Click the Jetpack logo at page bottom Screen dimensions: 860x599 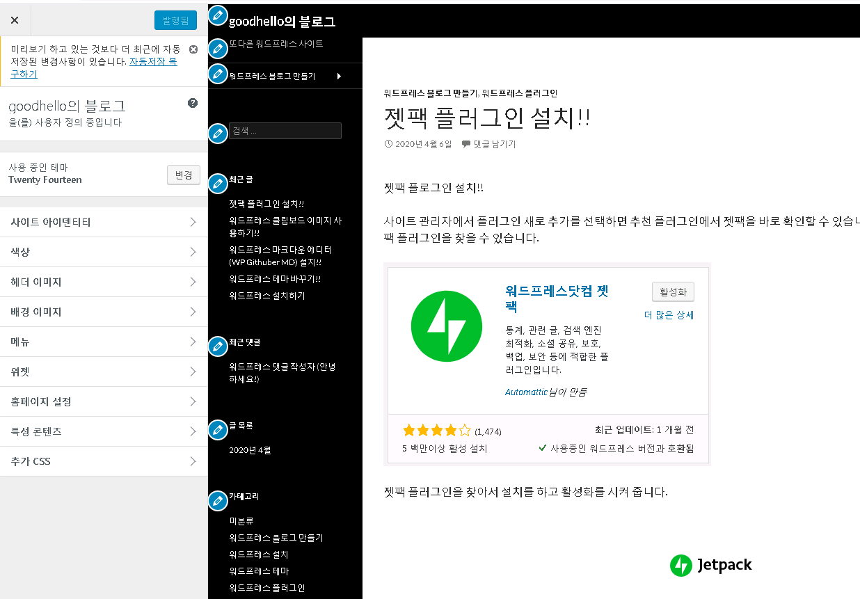[711, 565]
